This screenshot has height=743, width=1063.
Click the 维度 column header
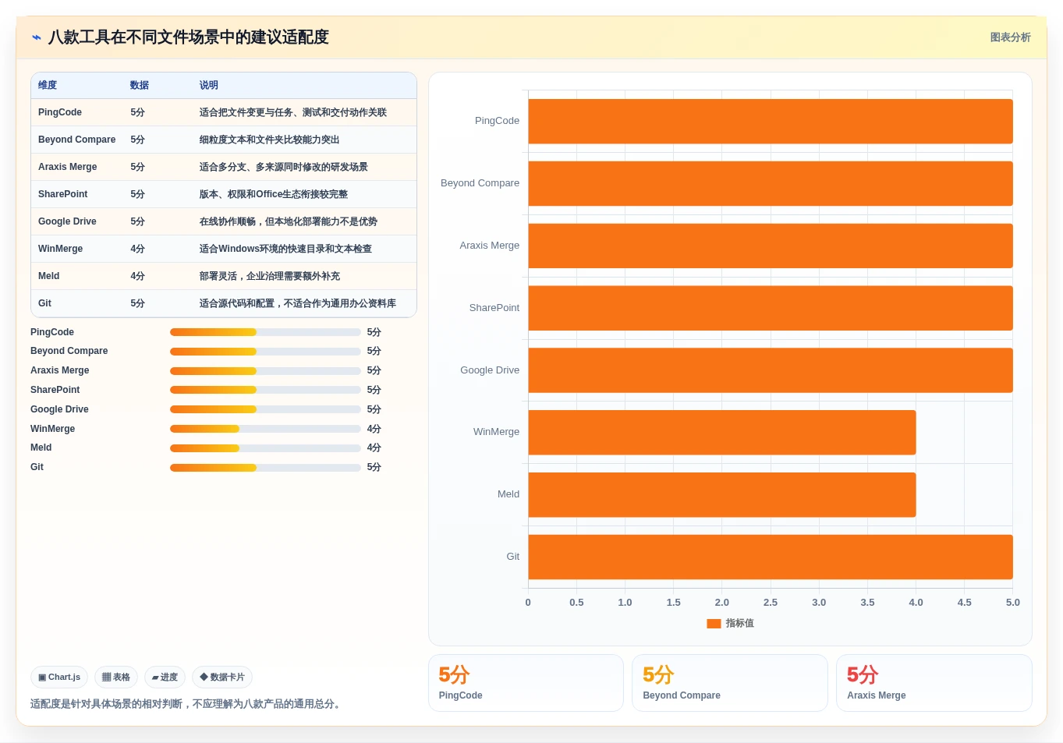click(x=48, y=85)
